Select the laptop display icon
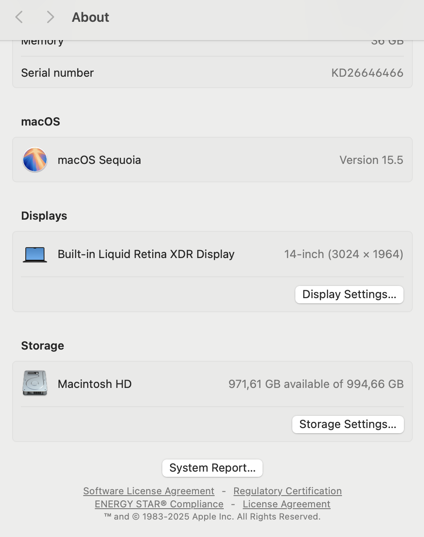This screenshot has width=424, height=537. [34, 254]
